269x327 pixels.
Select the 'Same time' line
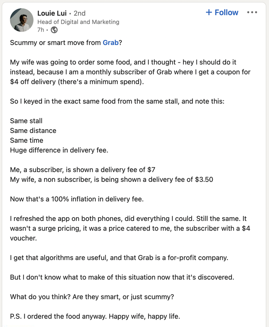(26, 140)
